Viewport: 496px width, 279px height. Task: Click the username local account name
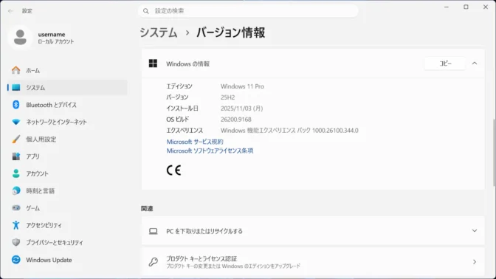click(52, 34)
